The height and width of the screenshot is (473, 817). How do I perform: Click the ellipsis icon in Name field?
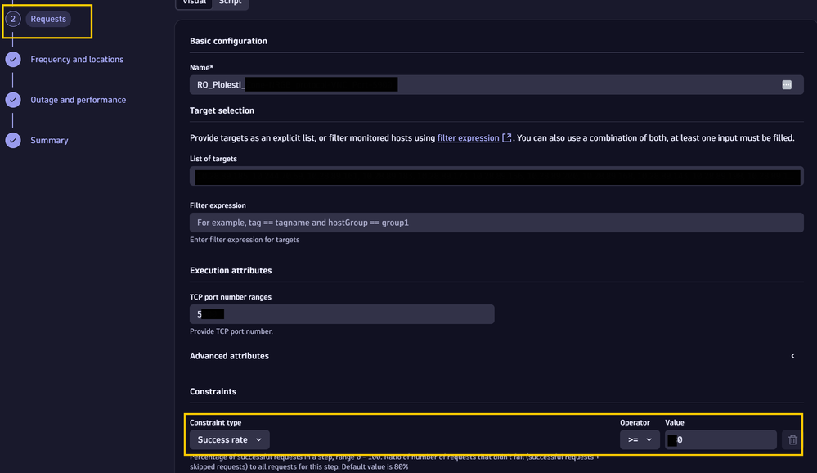coord(787,85)
